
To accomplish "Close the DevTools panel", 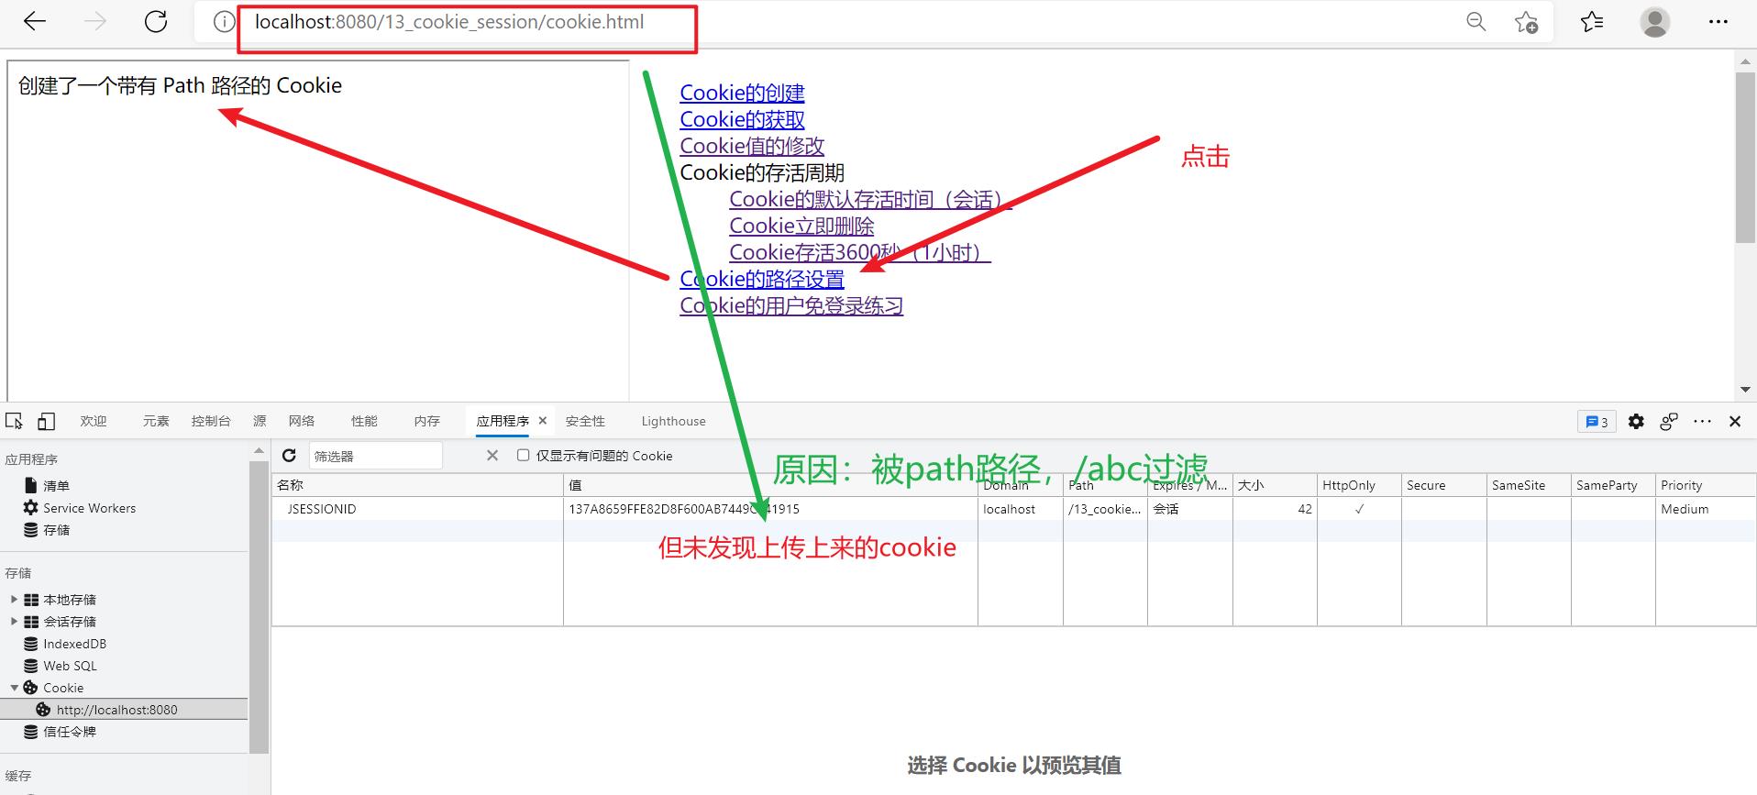I will 1735,422.
